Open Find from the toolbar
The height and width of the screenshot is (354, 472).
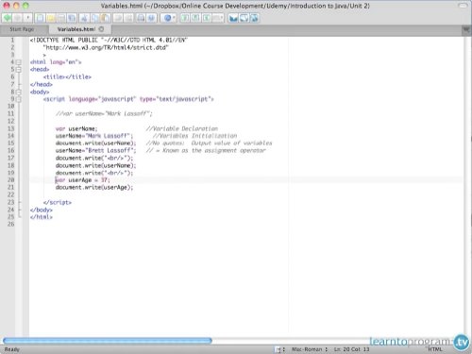[x=141, y=18]
